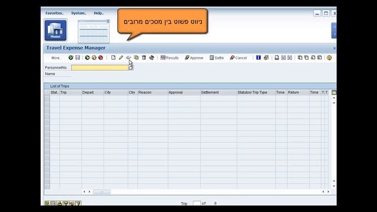This screenshot has width=377, height=212.
Task: Click the horizontal scrollbar thumb under the table
Action: [x=102, y=192]
